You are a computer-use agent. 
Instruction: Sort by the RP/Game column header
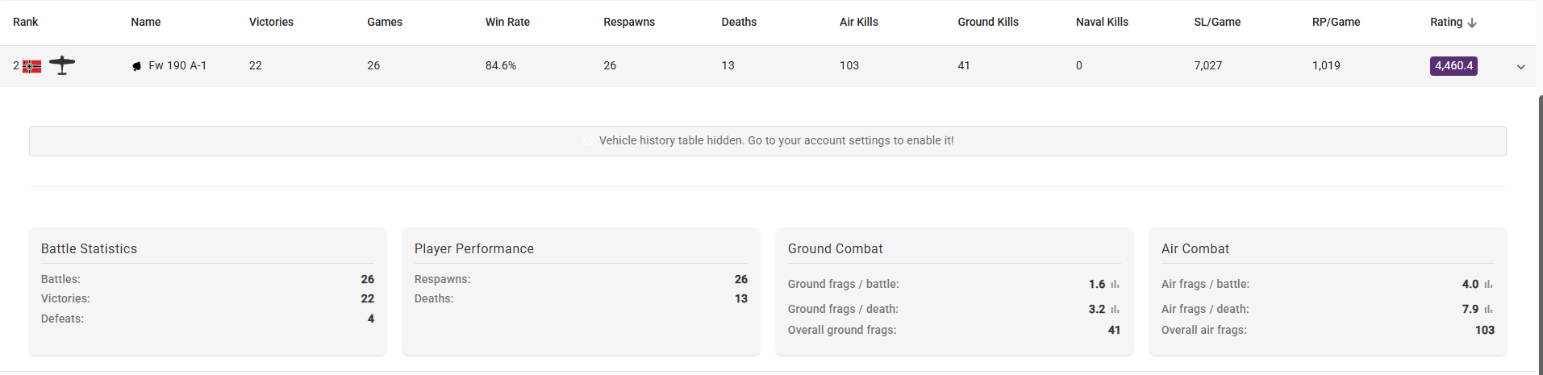coord(1336,22)
